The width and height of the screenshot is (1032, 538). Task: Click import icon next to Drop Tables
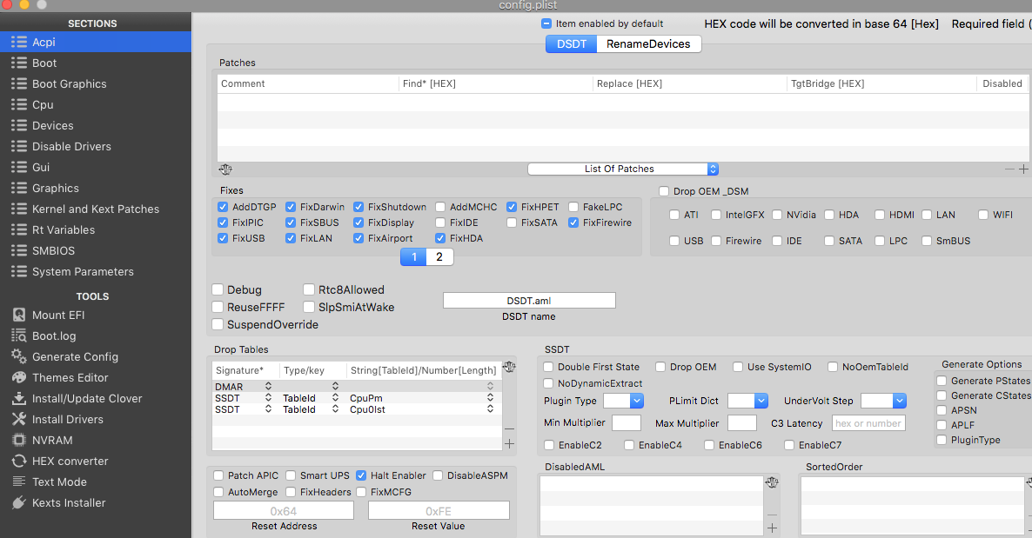pyautogui.click(x=509, y=367)
